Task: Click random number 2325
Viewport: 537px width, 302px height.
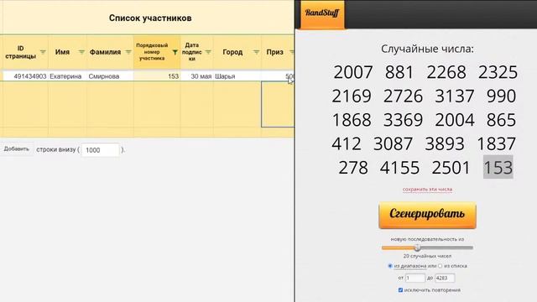Action: 498,72
